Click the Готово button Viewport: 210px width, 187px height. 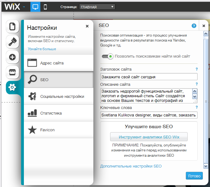194,176
